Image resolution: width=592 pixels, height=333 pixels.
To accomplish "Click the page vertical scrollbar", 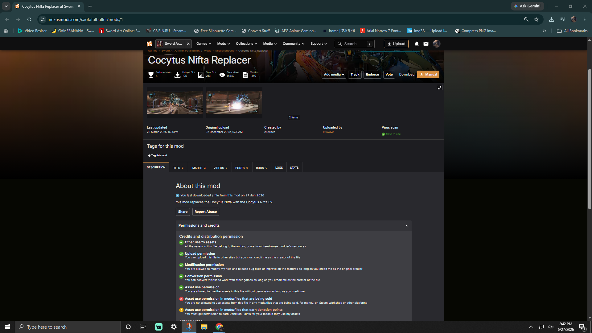I will coord(590,139).
